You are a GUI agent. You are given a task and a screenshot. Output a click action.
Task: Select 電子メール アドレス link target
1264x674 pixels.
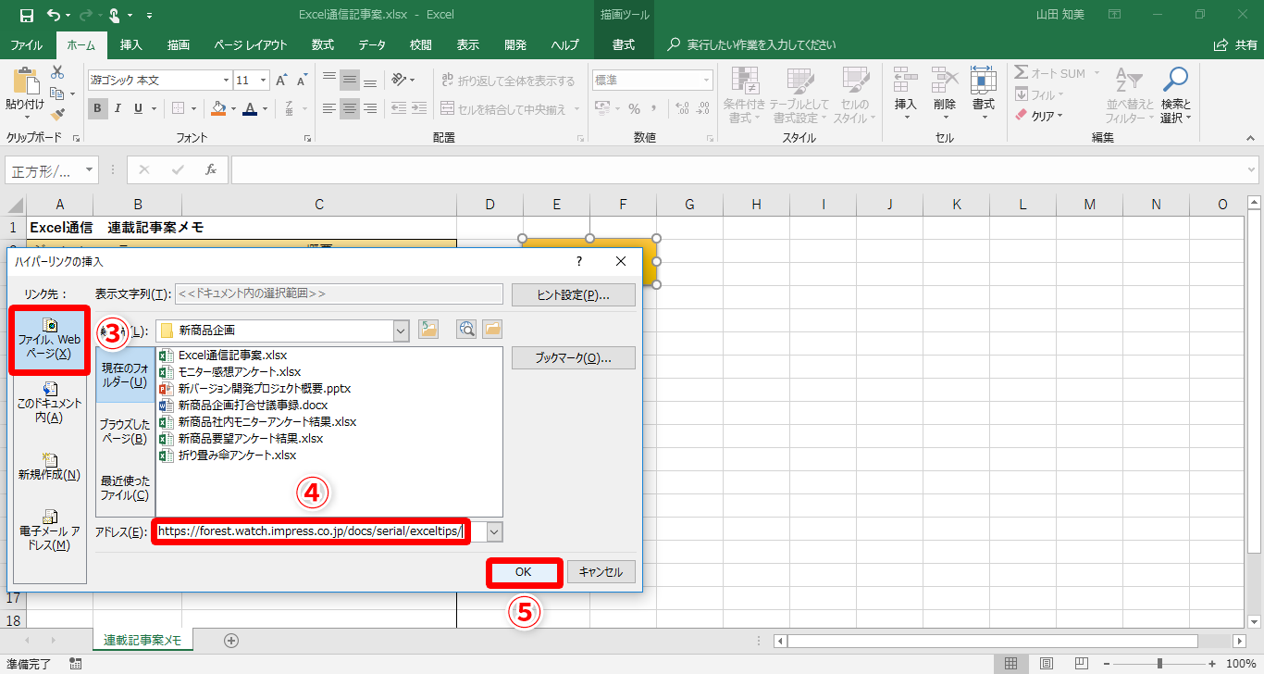(x=50, y=530)
